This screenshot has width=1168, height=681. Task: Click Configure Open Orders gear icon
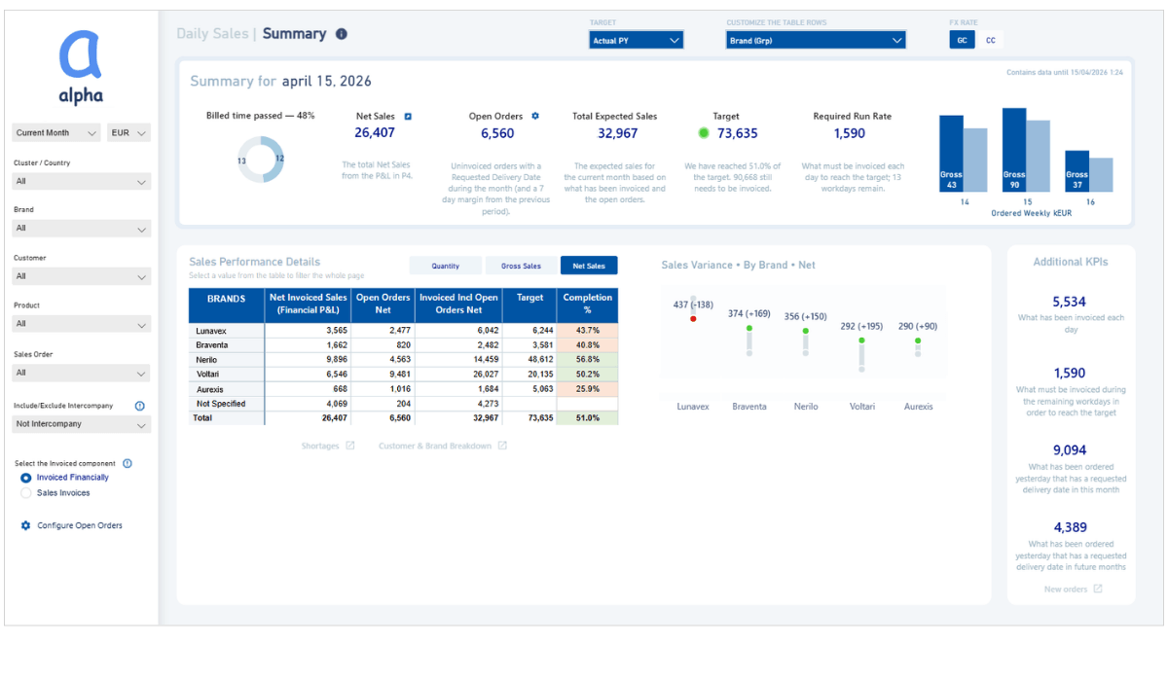point(25,524)
